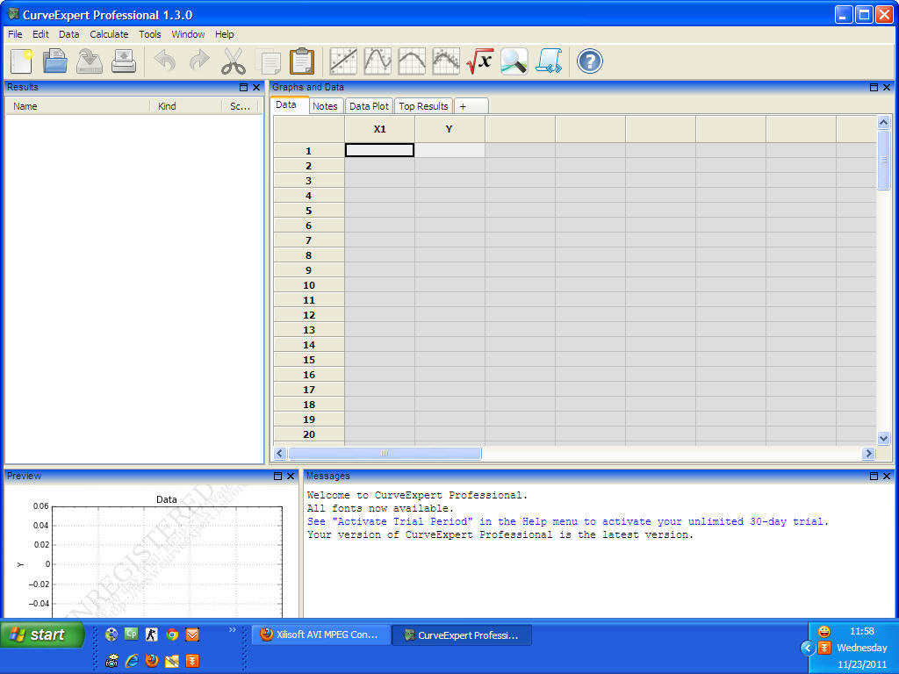The height and width of the screenshot is (674, 899).
Task: Click the horizontal scrollbar thumb in grid
Action: click(x=385, y=454)
